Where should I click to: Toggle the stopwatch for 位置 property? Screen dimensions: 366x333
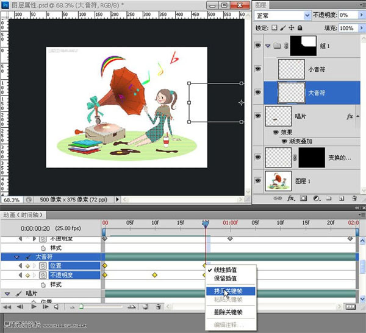pyautogui.click(x=43, y=266)
